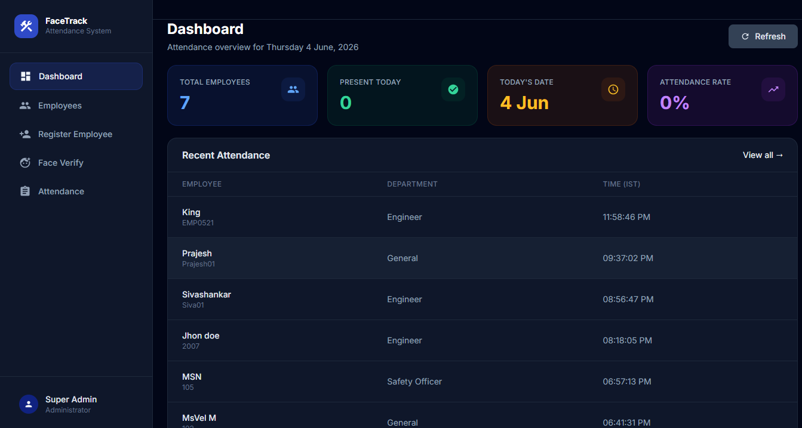Click Engineer department in King row
802x428 pixels.
coord(404,217)
